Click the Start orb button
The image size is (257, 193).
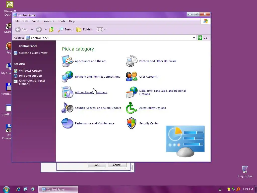pyautogui.click(x=6, y=189)
